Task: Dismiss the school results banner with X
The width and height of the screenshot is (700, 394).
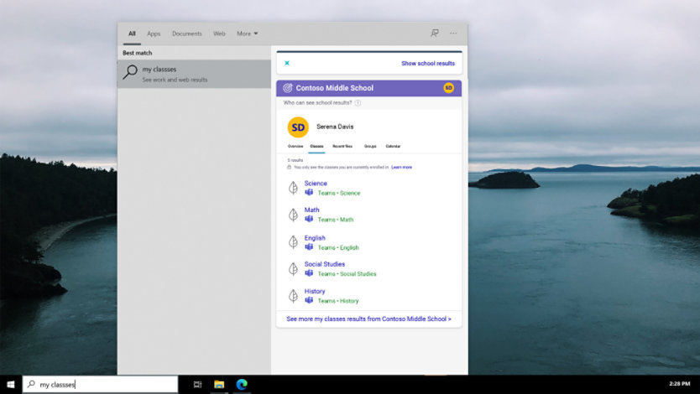Action: (287, 63)
